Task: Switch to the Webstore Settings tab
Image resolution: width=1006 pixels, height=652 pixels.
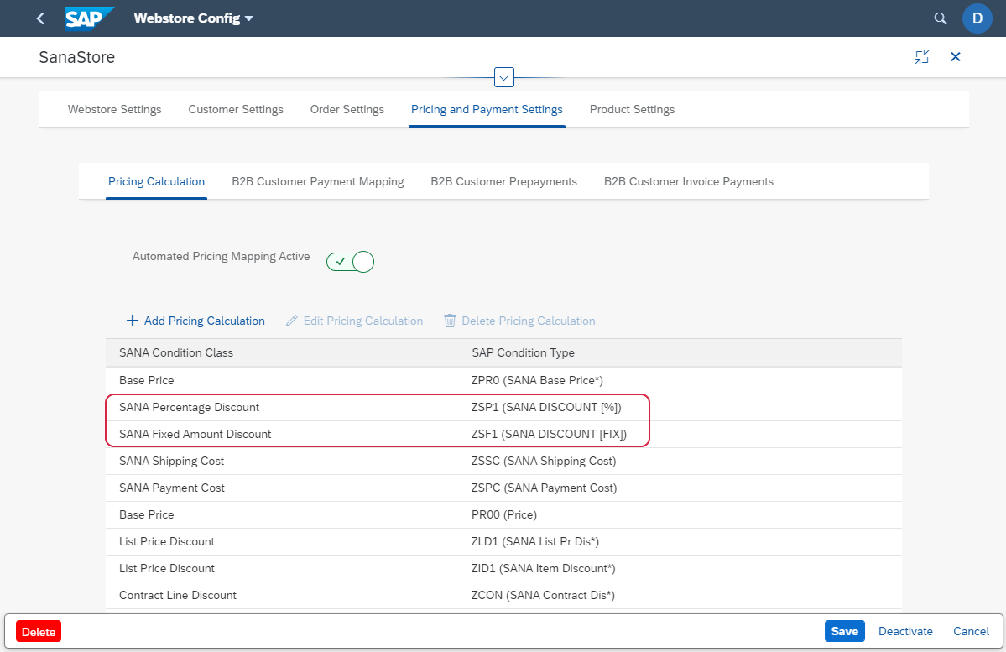Action: (x=115, y=110)
